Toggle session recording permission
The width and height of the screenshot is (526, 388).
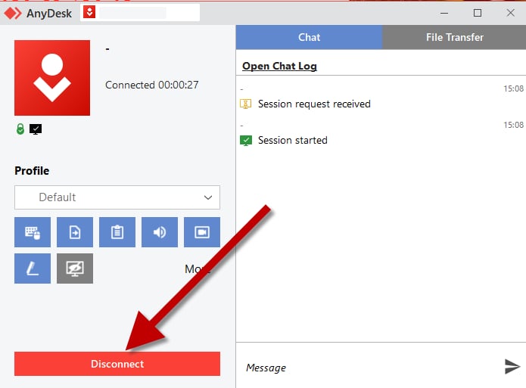pos(202,232)
